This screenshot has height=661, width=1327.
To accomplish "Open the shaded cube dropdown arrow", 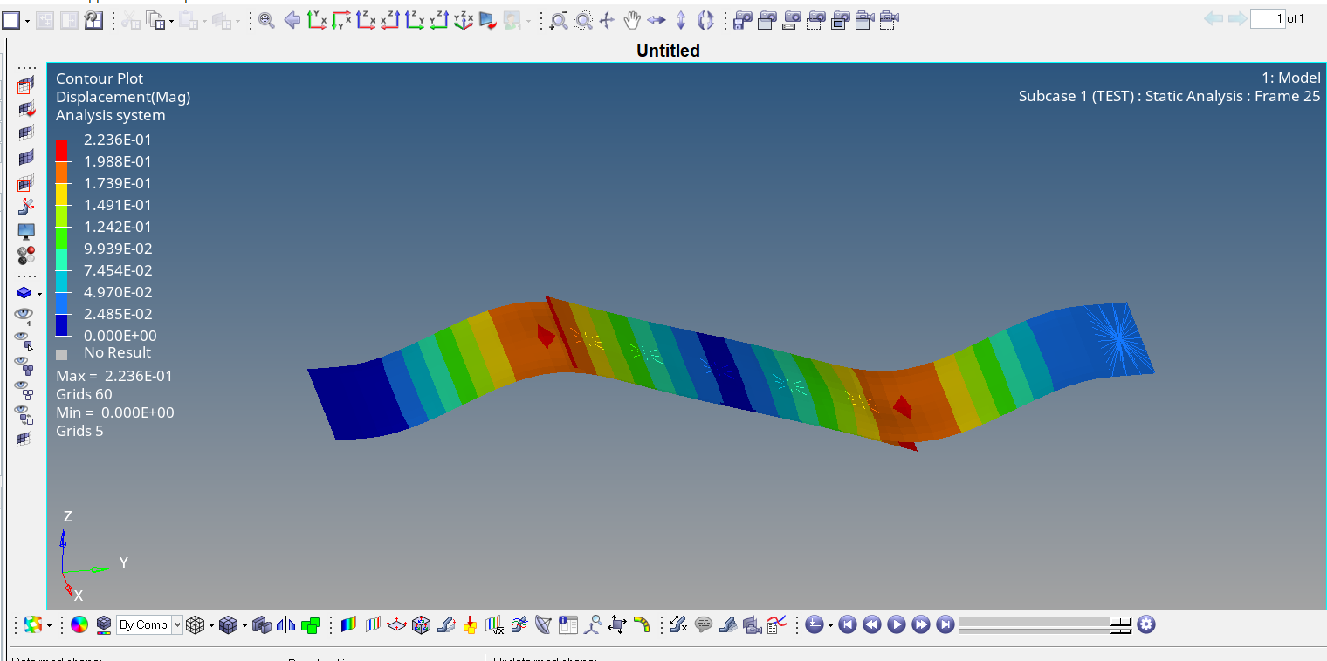I will tap(244, 625).
